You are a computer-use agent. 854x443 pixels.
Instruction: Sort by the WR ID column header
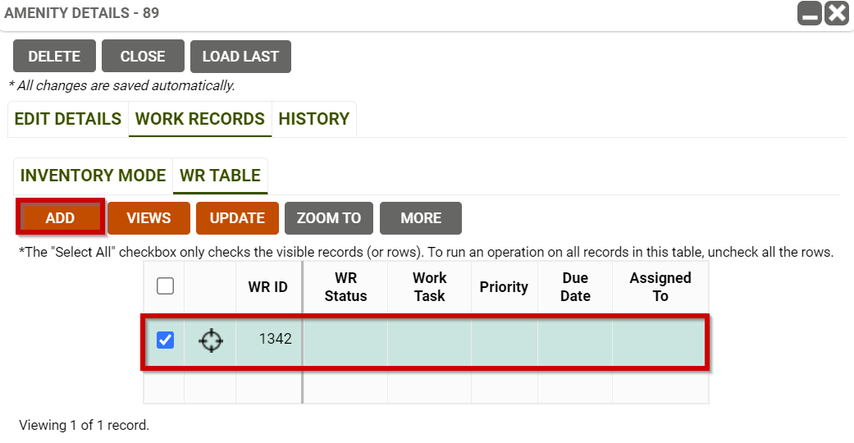[268, 287]
